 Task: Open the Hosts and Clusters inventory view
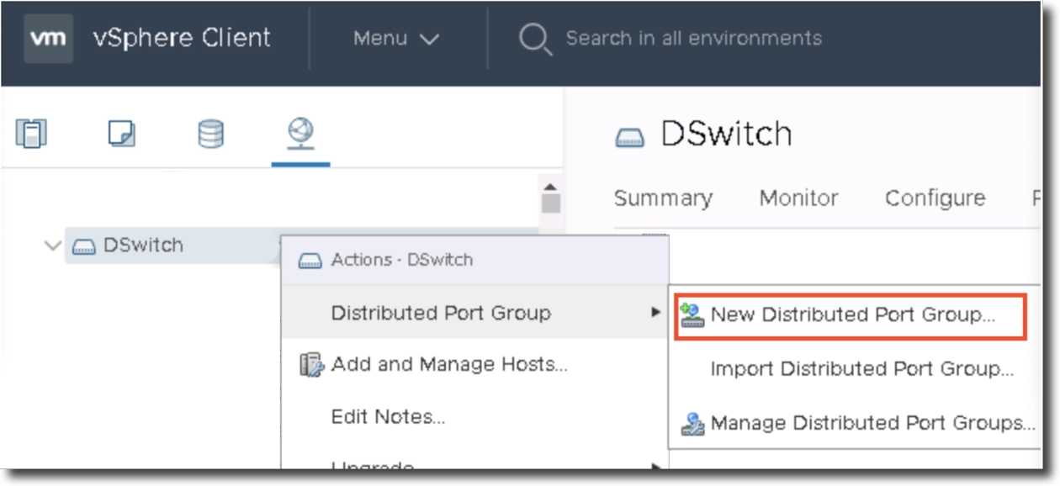31,134
